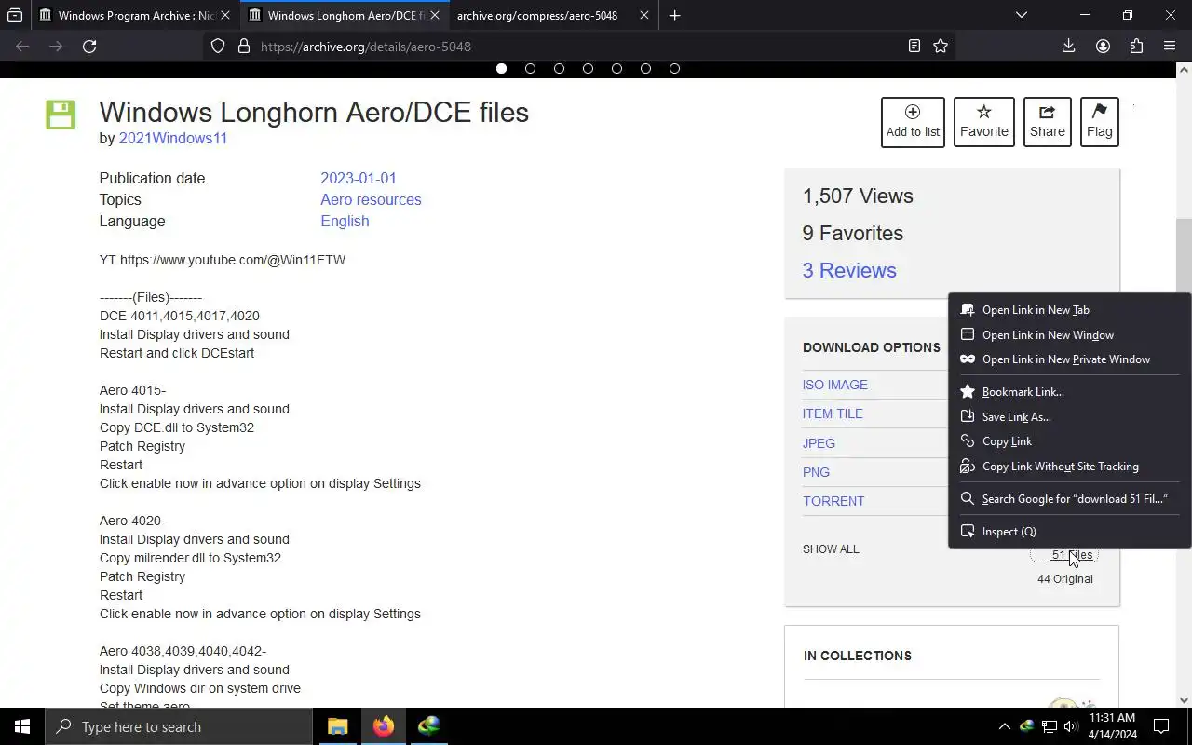Click the Firefox View recent browsing icon

click(x=15, y=15)
